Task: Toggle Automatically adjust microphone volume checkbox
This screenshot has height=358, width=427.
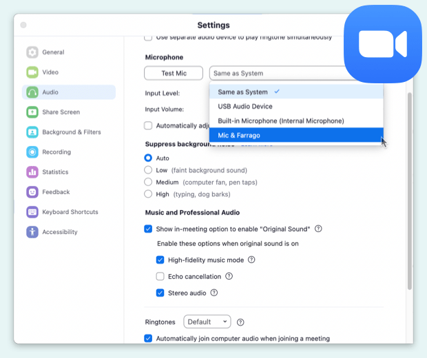Action: click(148, 125)
